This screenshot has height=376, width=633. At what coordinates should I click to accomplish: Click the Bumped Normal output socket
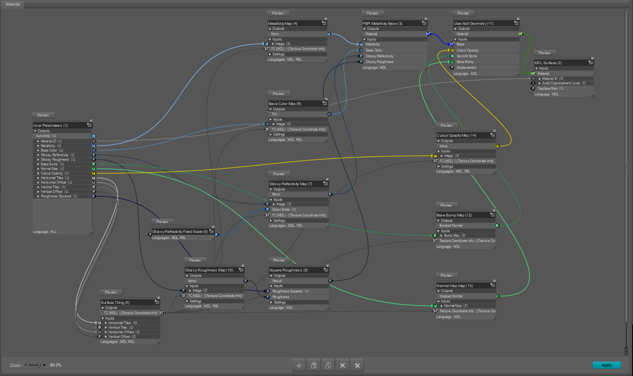(497, 226)
